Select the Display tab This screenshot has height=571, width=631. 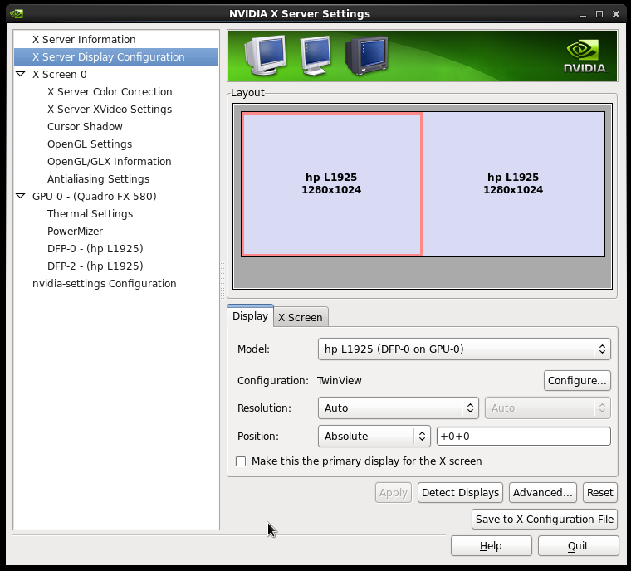click(x=250, y=316)
